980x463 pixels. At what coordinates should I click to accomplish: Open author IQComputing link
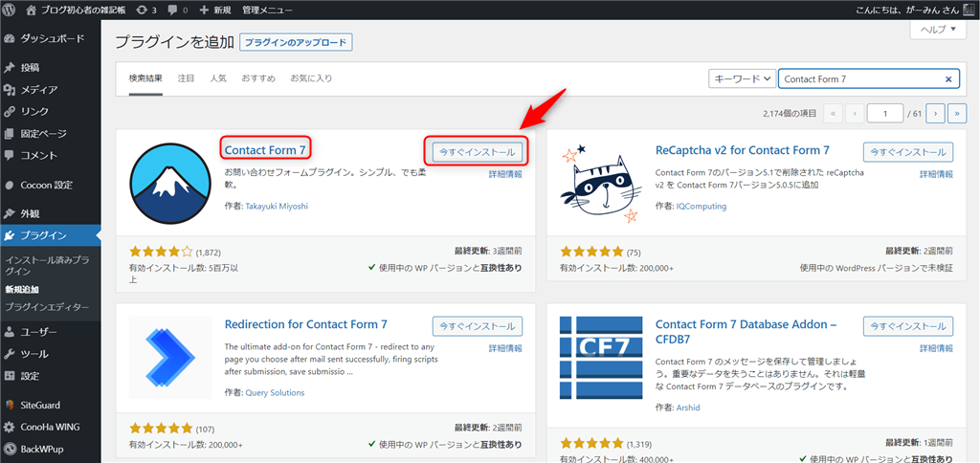pyautogui.click(x=702, y=207)
